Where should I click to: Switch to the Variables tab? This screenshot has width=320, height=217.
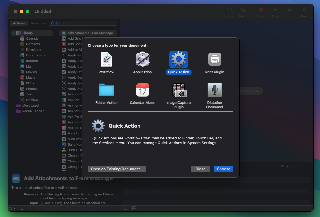click(x=38, y=23)
